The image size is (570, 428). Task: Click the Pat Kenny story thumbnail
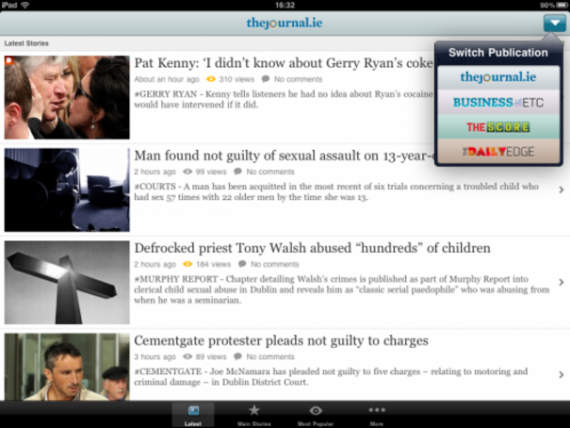(x=67, y=97)
